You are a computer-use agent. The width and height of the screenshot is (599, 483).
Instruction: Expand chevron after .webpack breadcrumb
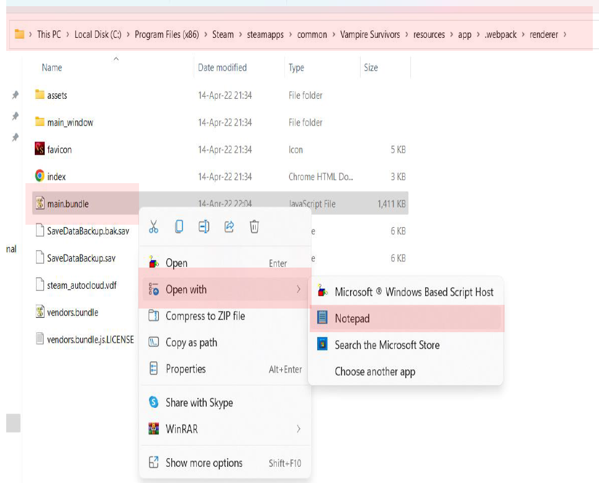tap(523, 34)
